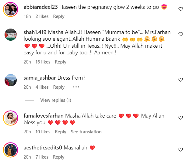The width and height of the screenshot is (186, 161).
Task: Open the aestheticsedits0 username link
Action: [x=43, y=148]
